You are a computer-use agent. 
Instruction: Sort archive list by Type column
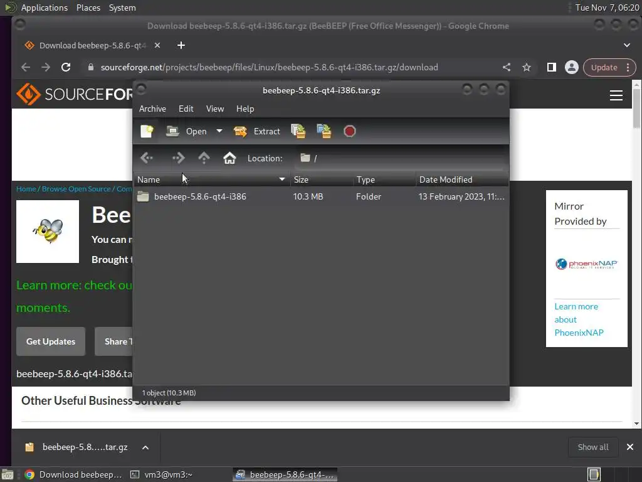[385, 179]
